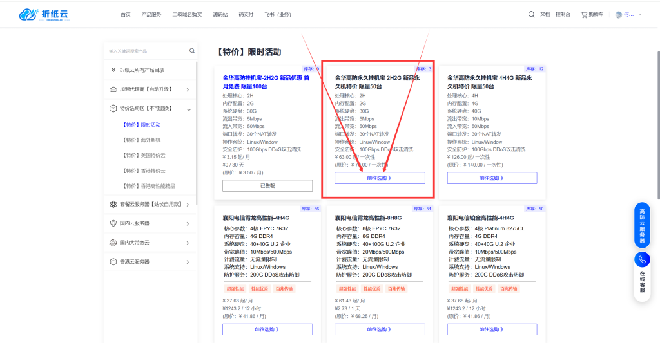The width and height of the screenshot is (660, 343).
Task: Open 产品服务 in top navigation
Action: pyautogui.click(x=151, y=14)
